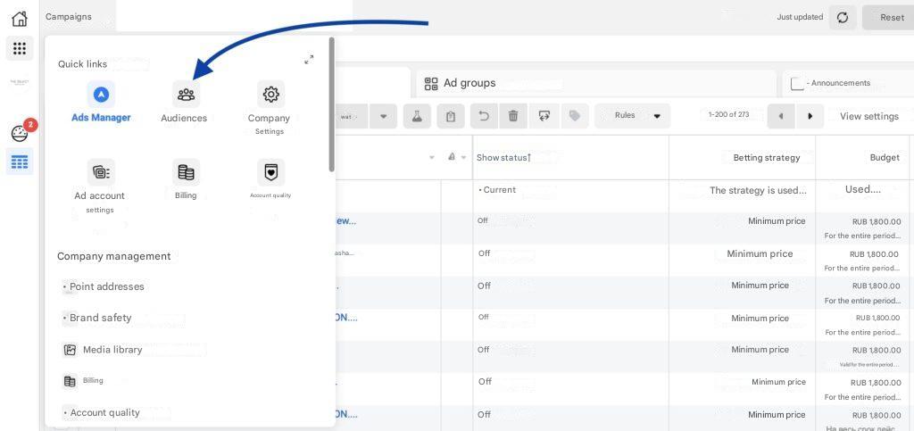Expand the quick links menu to full size

(309, 59)
